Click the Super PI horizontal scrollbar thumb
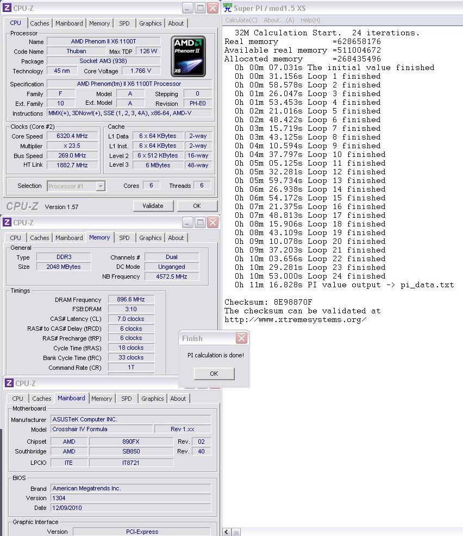 236,532
